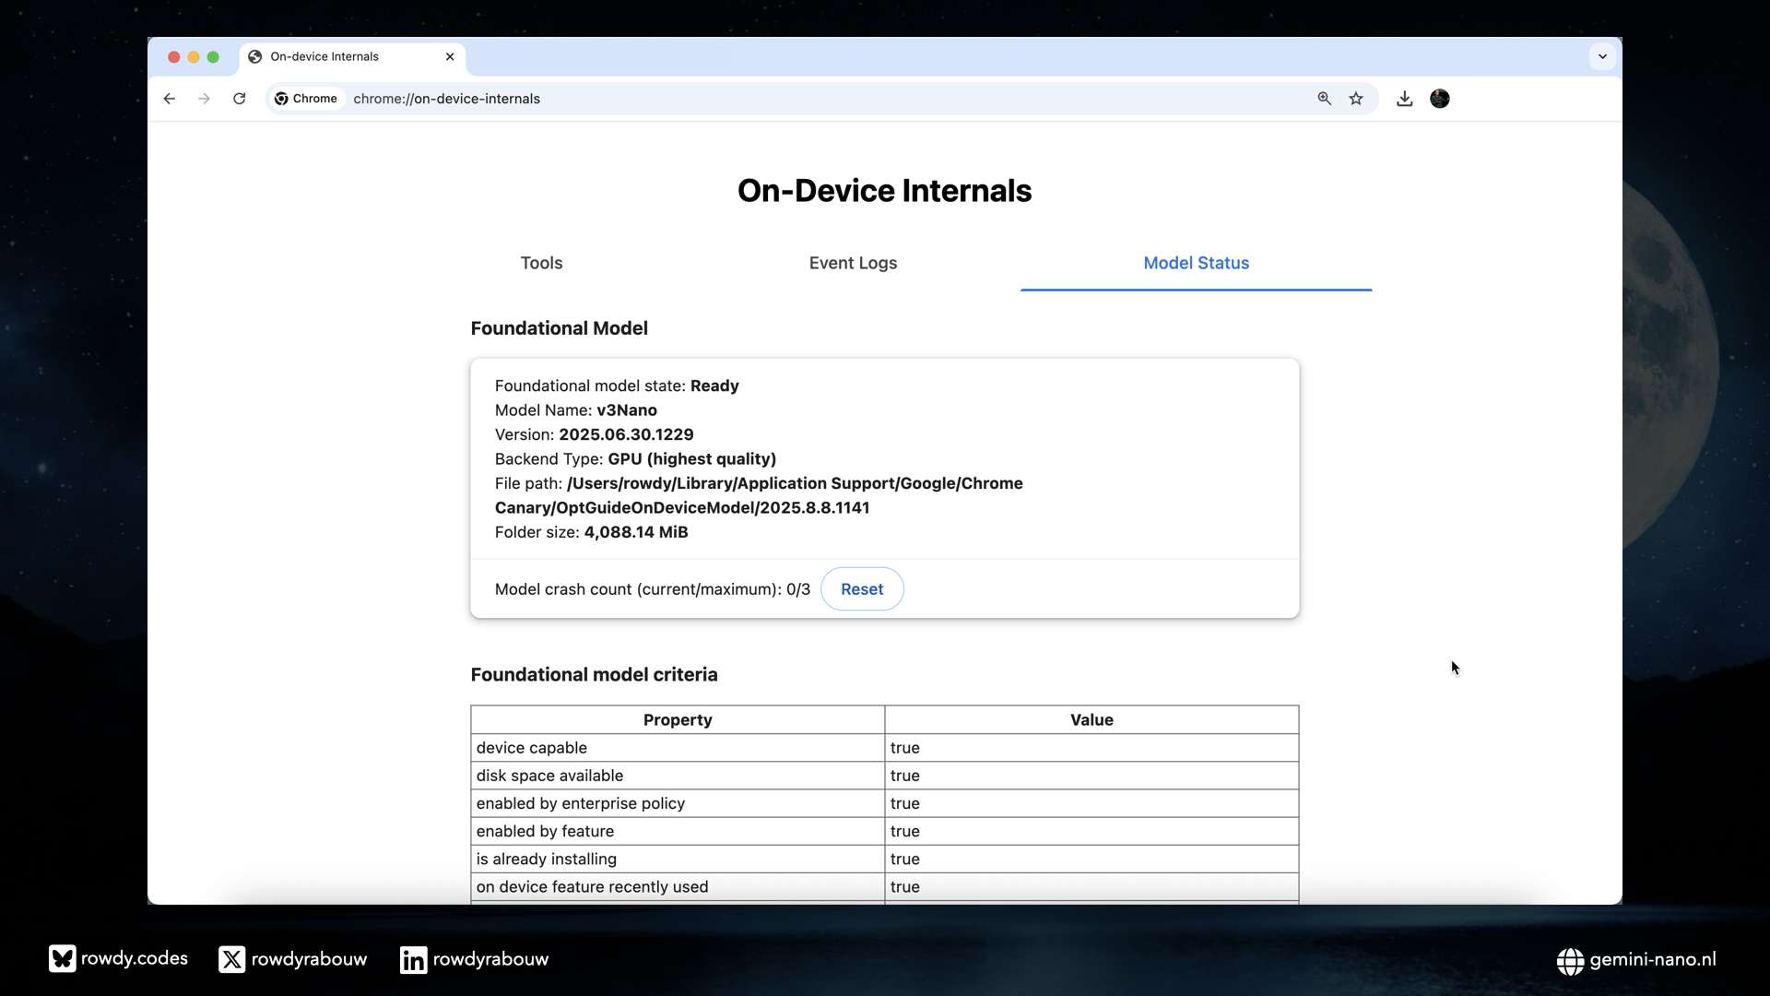This screenshot has height=996, width=1770.
Task: Click the Chrome site info chip
Action: [x=306, y=99]
